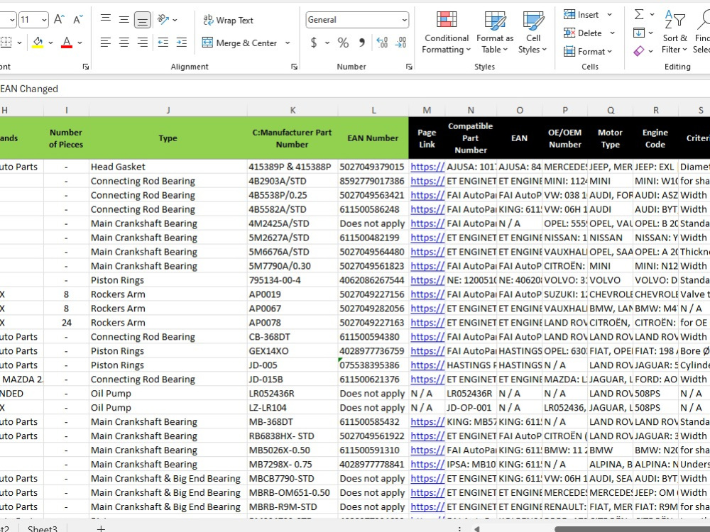
Task: Decrease font size with the smaller A icon
Action: [78, 19]
